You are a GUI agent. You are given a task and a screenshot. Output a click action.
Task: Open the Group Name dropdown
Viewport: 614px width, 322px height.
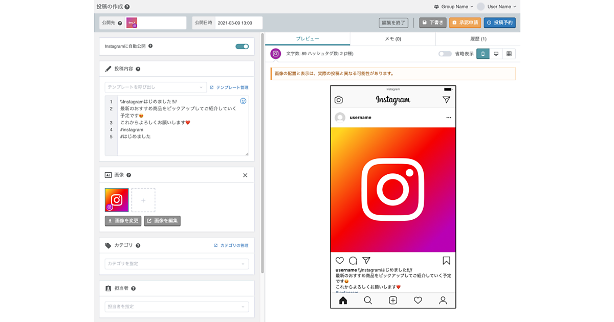click(453, 7)
